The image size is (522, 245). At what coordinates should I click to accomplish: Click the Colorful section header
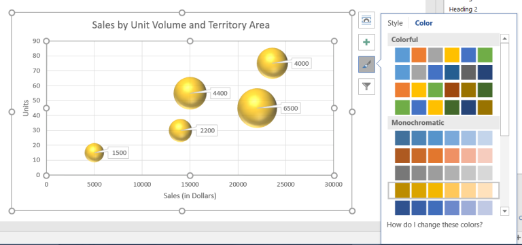point(443,39)
